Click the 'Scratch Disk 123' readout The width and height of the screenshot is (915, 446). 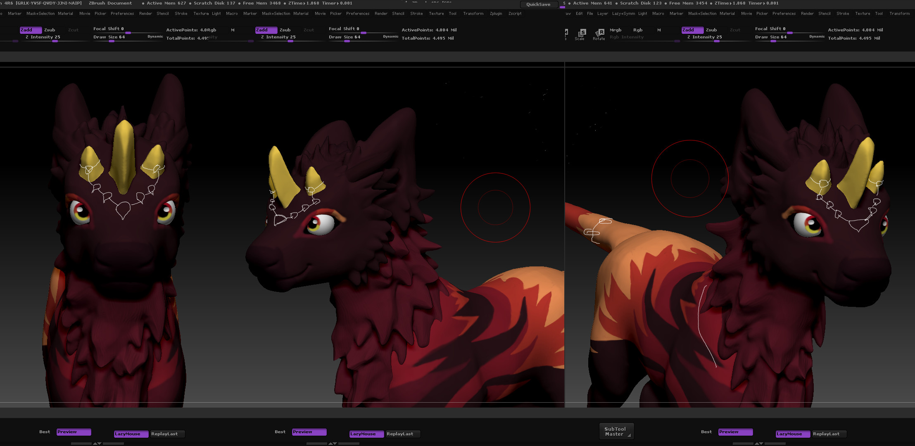click(641, 3)
